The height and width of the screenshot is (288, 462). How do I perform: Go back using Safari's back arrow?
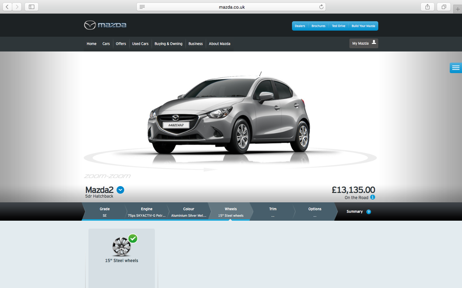8,7
